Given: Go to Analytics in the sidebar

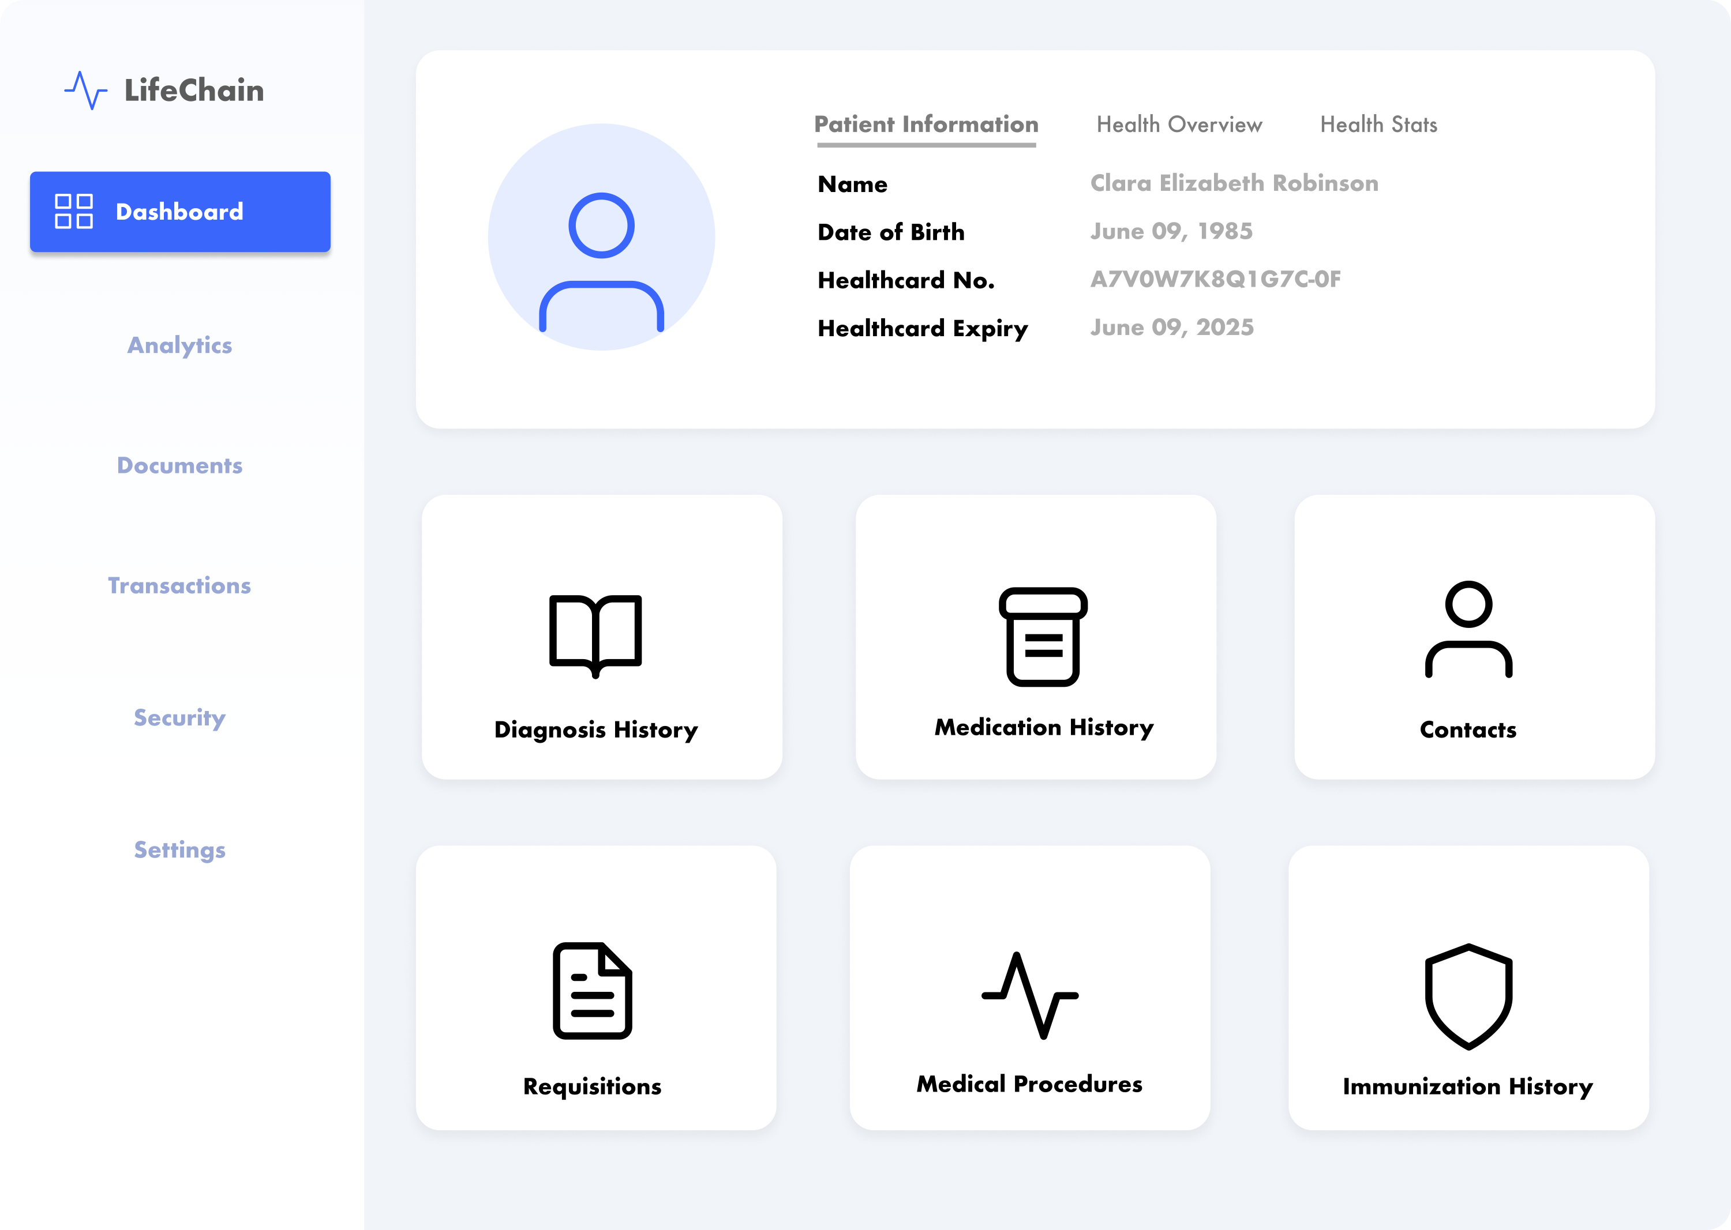Looking at the screenshot, I should point(179,345).
